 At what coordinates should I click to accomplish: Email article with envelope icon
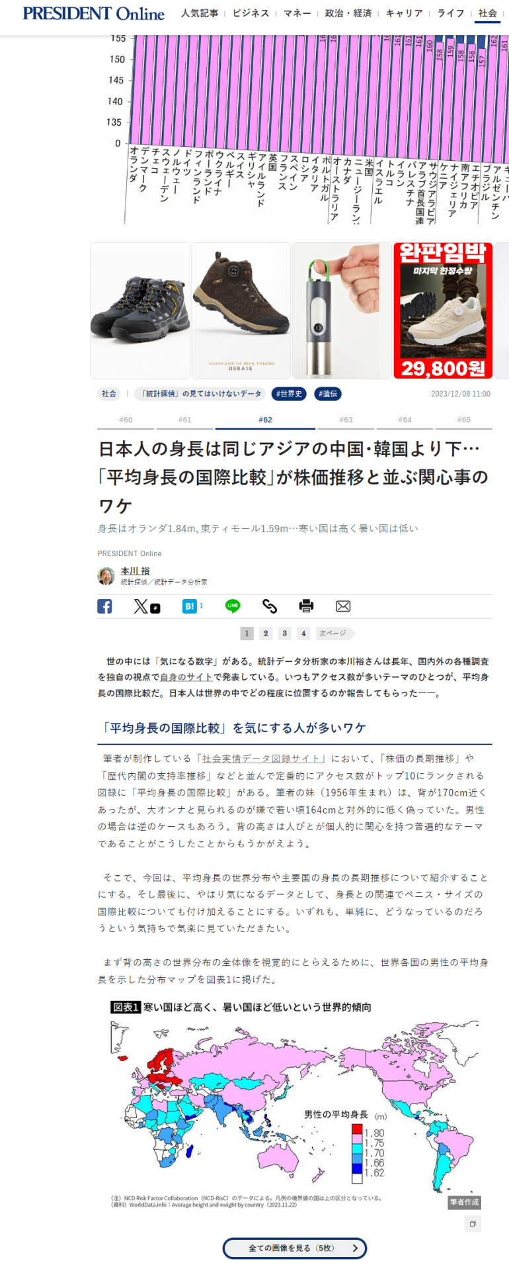pos(343,606)
